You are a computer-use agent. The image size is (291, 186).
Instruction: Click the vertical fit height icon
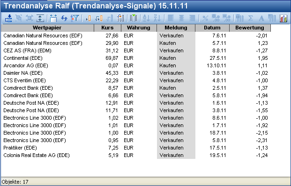pos(40,18)
